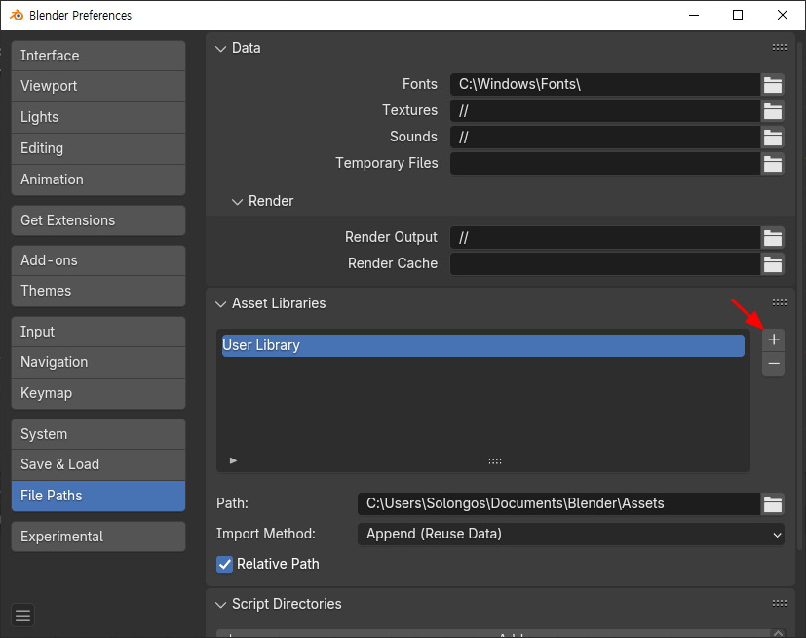Go to the Input preferences tab

click(x=98, y=332)
